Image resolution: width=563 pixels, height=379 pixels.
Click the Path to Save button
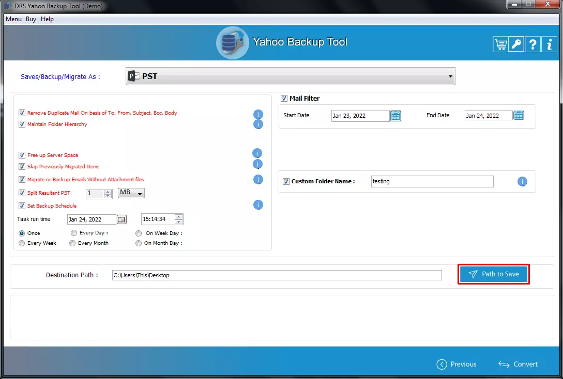coord(494,274)
